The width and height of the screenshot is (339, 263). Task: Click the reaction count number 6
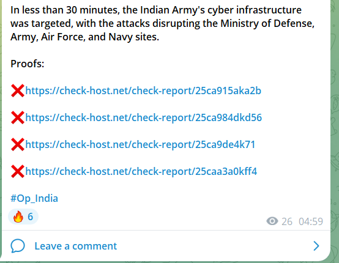click(x=30, y=217)
